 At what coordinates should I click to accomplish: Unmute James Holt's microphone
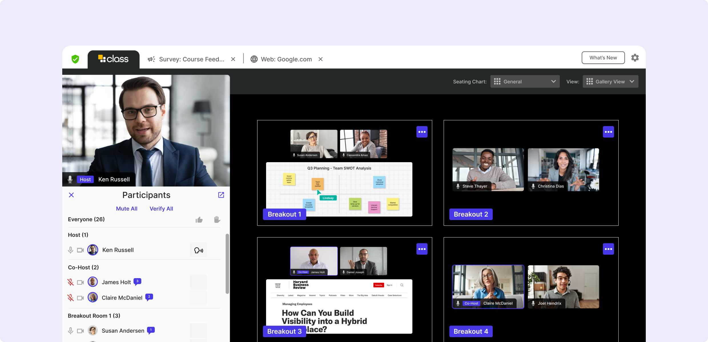point(71,282)
